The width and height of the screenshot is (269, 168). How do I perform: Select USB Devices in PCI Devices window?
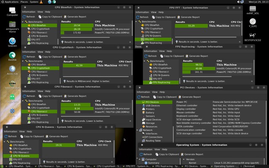(153, 105)
